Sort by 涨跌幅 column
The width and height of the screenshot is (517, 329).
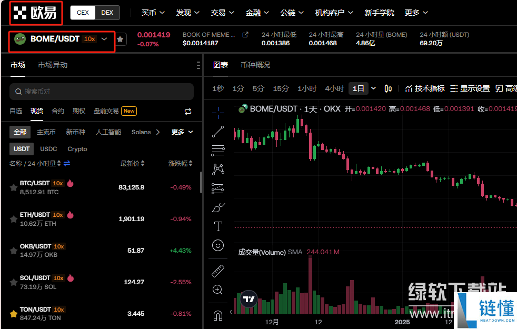181,163
